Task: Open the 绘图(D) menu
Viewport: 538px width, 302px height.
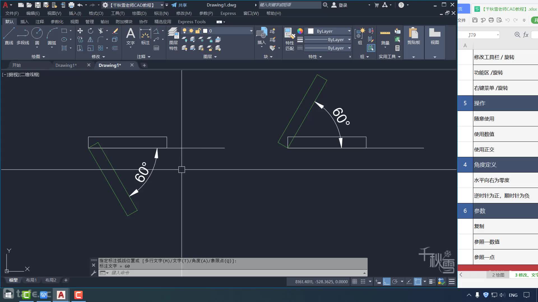Action: (x=139, y=13)
